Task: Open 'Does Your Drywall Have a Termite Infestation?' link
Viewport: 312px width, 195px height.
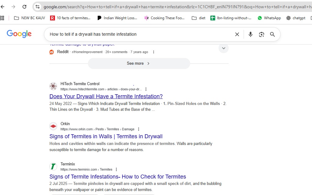Action: pos(106,96)
